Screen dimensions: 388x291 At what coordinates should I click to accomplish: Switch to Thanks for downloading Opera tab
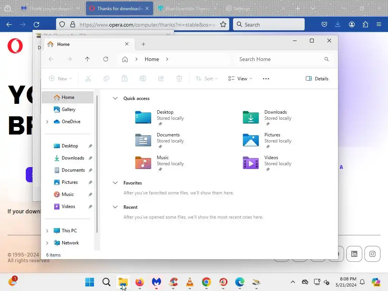tap(119, 8)
